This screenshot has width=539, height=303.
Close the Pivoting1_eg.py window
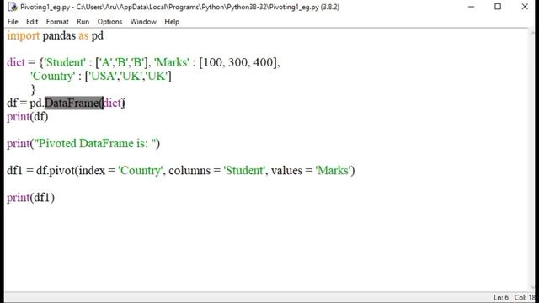tap(525, 7)
